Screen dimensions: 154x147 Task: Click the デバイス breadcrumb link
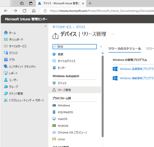81,27
